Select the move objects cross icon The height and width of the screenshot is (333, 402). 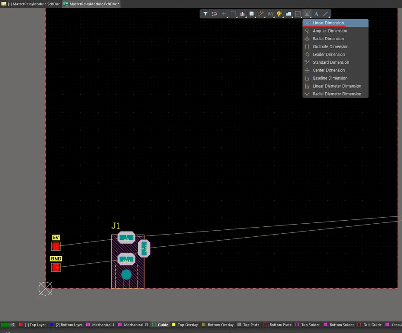(x=224, y=14)
